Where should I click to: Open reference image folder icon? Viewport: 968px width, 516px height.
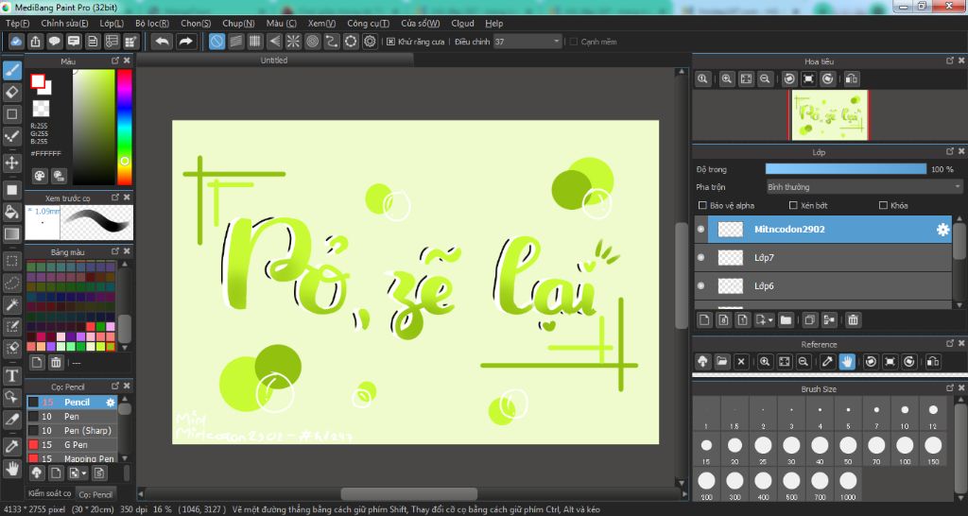[x=721, y=362]
